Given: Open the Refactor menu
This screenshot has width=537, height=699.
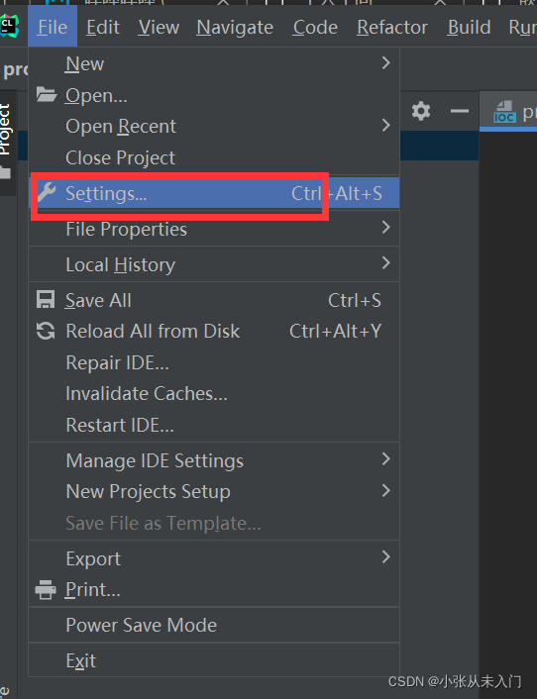Looking at the screenshot, I should click(x=392, y=27).
